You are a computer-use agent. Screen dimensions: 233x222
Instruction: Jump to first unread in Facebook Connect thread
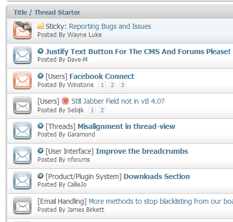click(41, 76)
